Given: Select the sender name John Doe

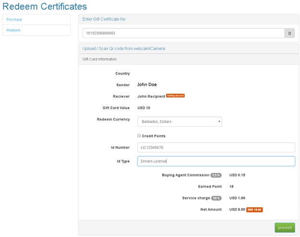Looking at the screenshot, I should (147, 85).
